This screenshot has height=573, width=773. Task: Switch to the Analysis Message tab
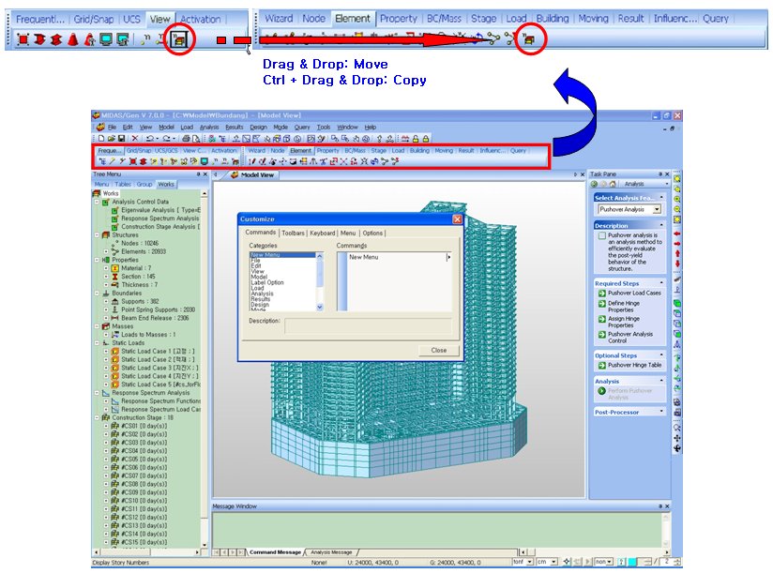[x=331, y=552]
